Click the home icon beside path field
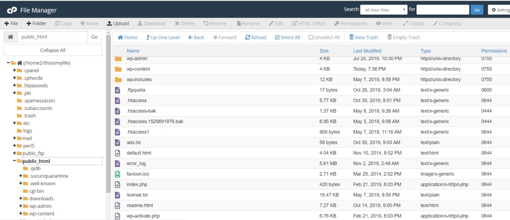The width and height of the screenshot is (510, 220). [11, 37]
